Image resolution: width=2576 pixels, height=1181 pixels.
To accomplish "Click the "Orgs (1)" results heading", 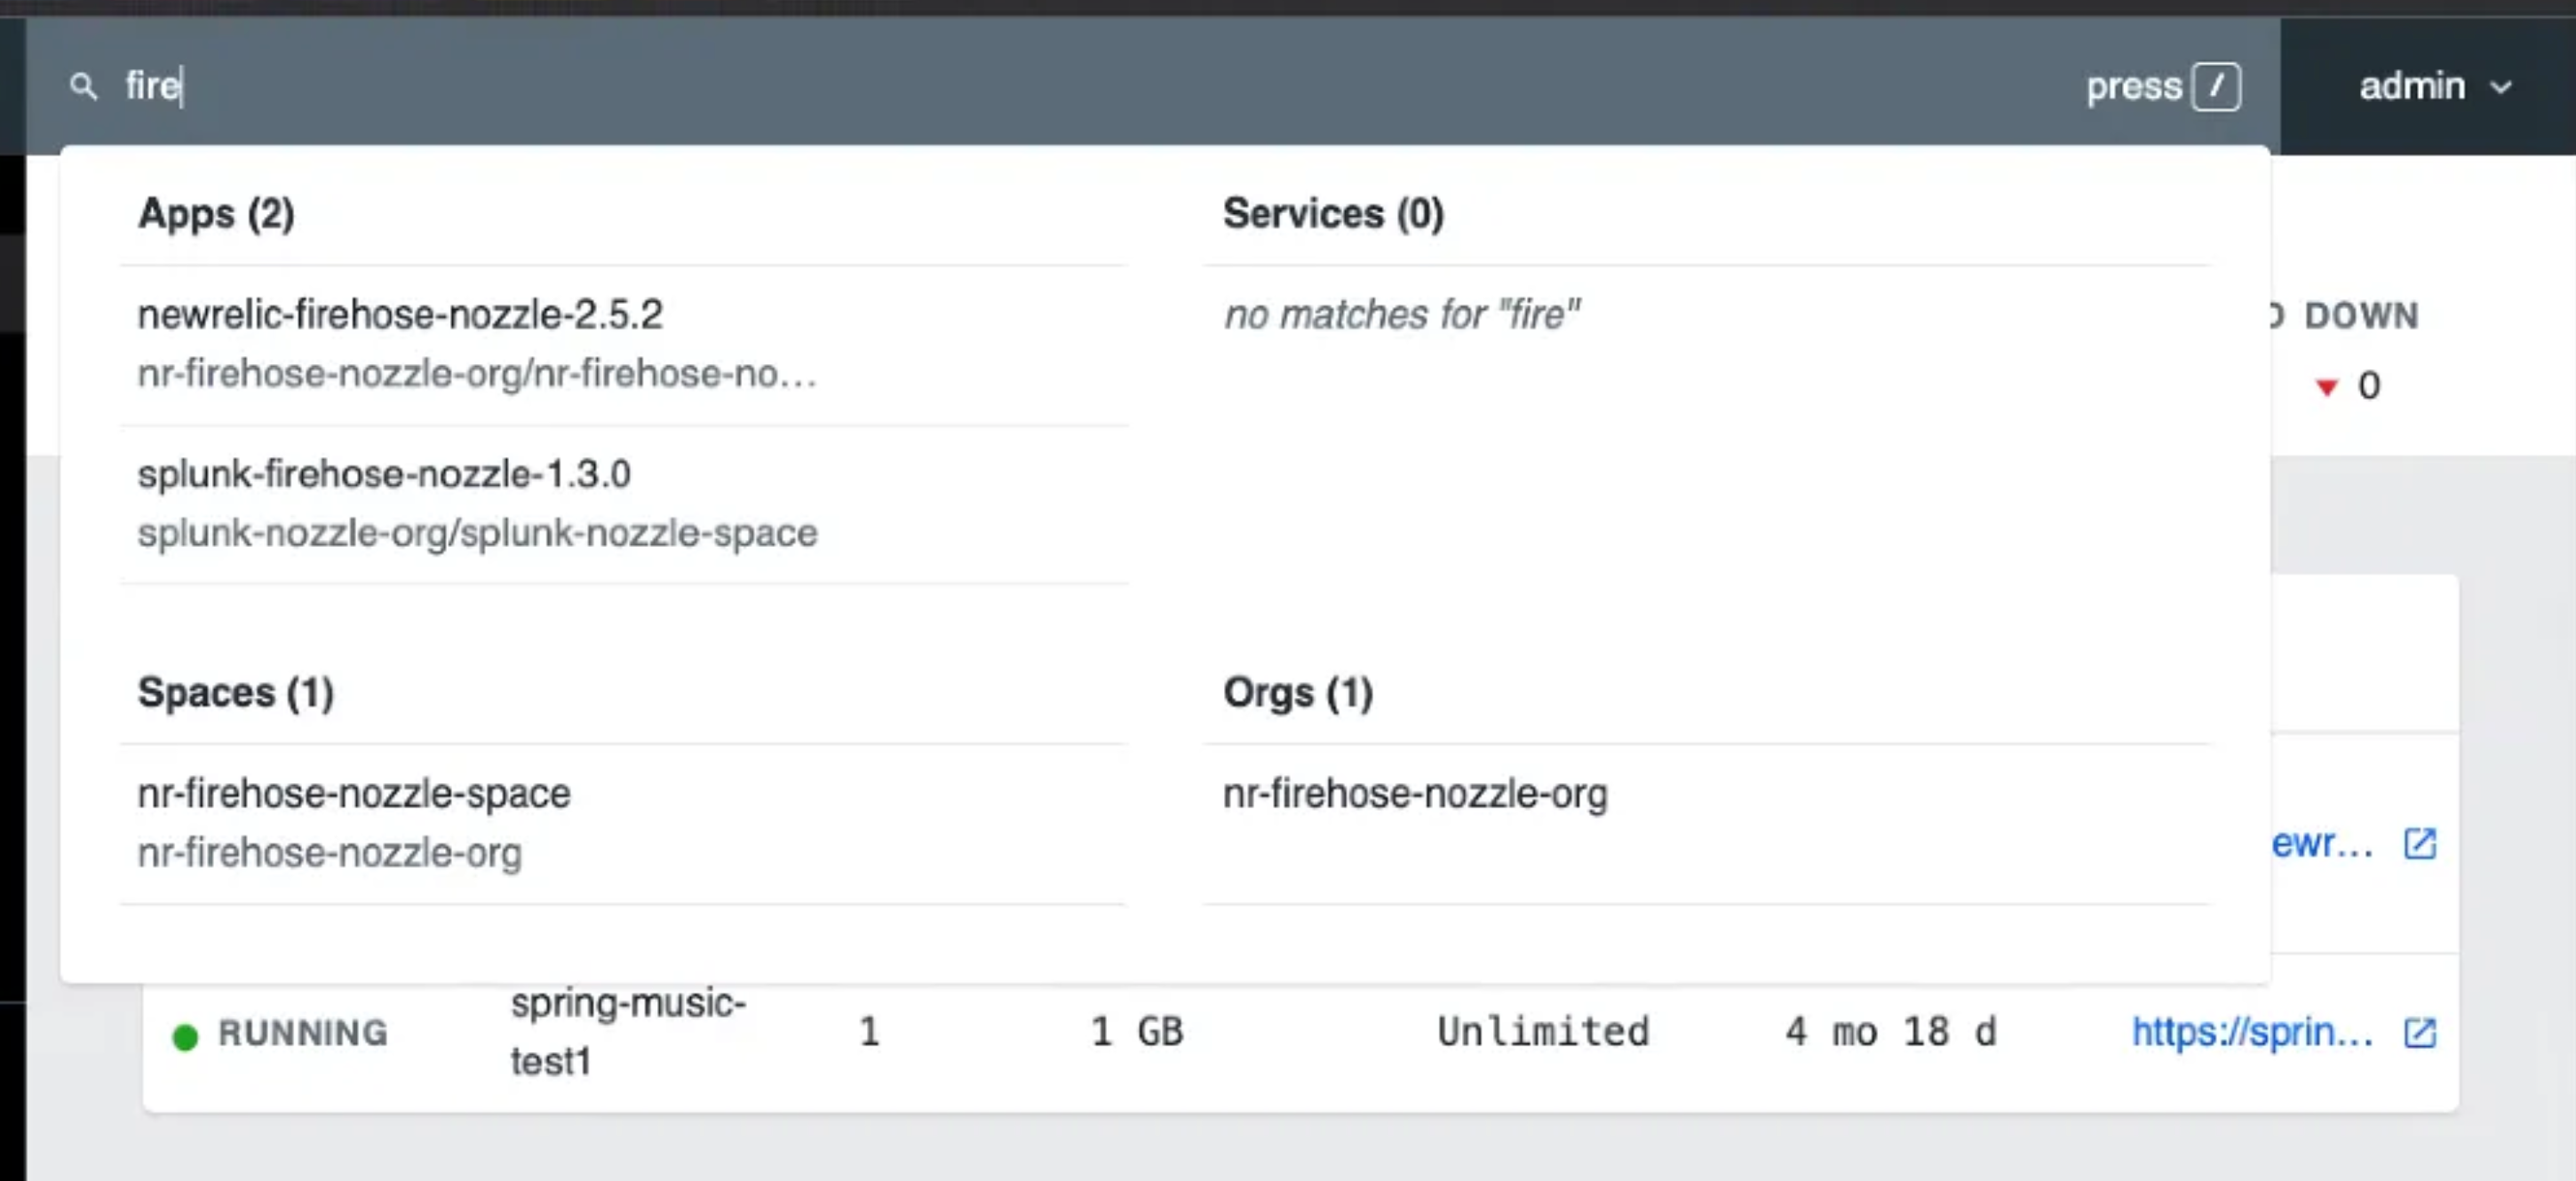I will coord(1298,692).
